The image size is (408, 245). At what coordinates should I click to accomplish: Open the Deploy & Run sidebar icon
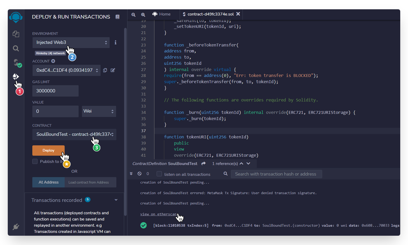tap(16, 76)
